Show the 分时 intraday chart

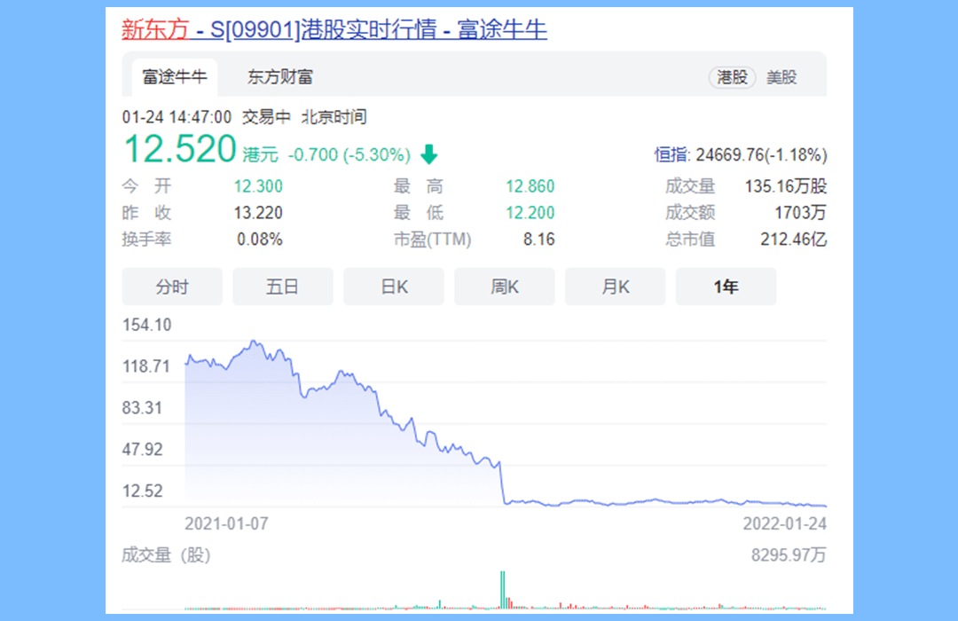coord(172,286)
